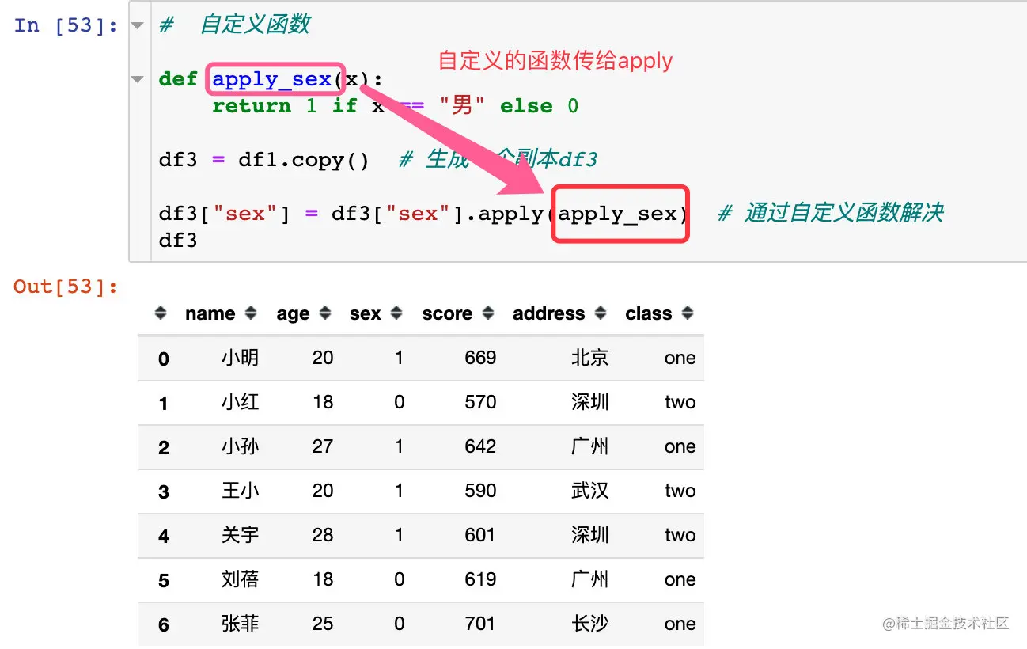The width and height of the screenshot is (1027, 649).
Task: Click the name column header label
Action: click(x=210, y=313)
